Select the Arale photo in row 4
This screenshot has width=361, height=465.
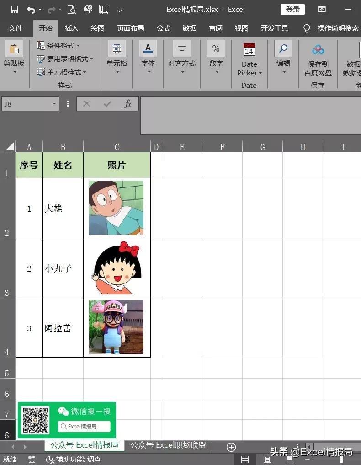[116, 327]
